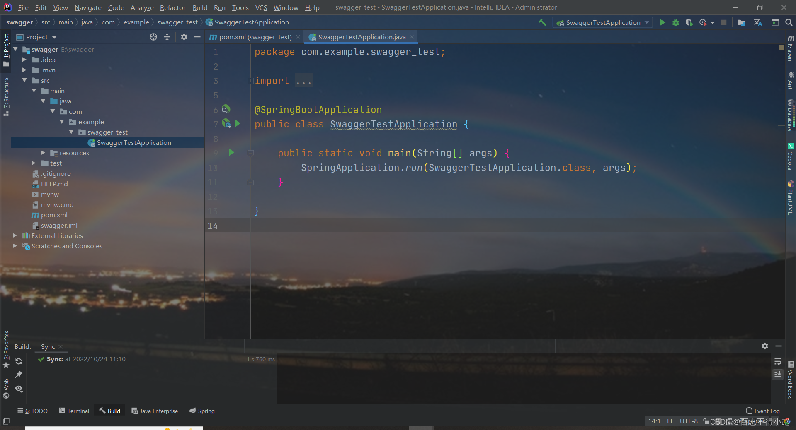Open the Refactor menu

pyautogui.click(x=172, y=7)
